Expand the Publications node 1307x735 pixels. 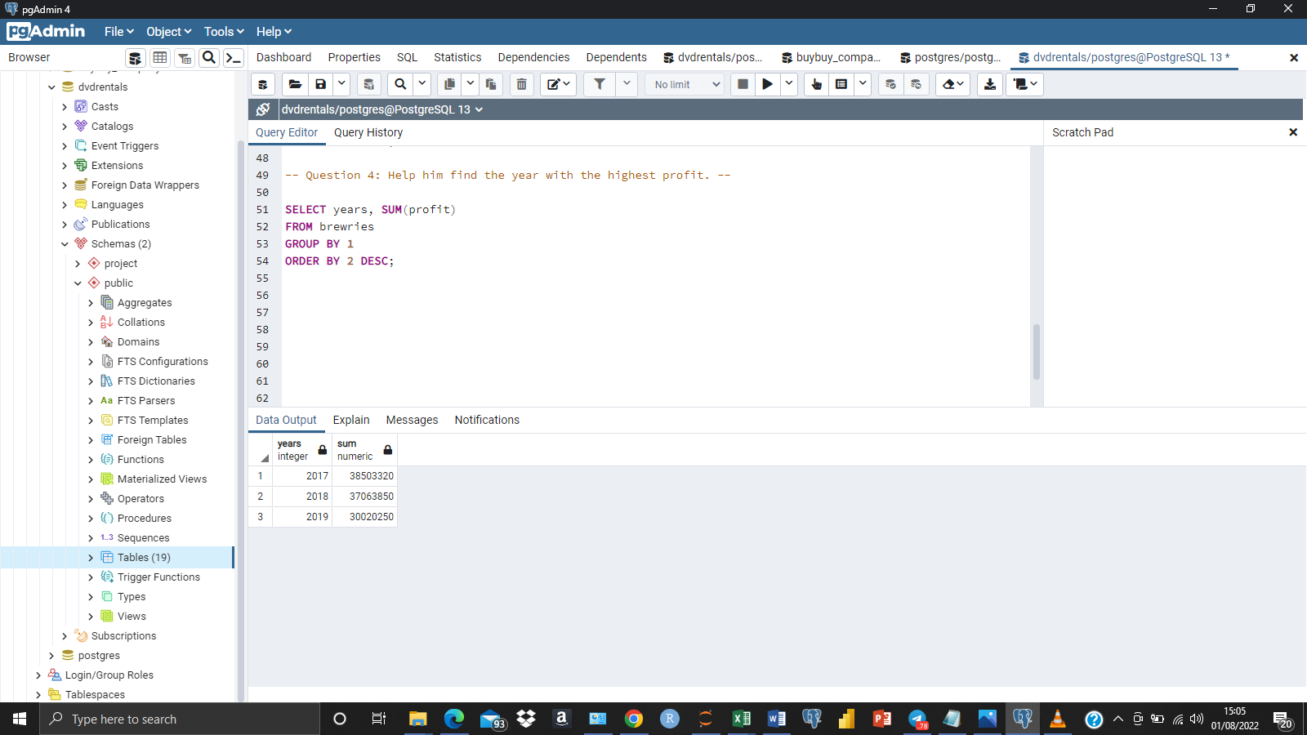tap(65, 224)
